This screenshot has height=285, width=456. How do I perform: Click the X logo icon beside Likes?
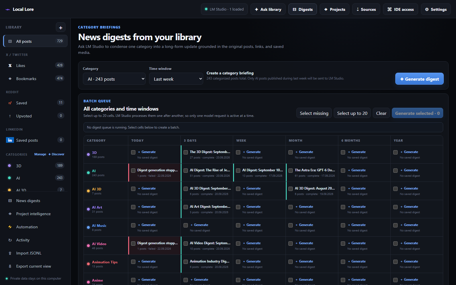click(x=10, y=66)
